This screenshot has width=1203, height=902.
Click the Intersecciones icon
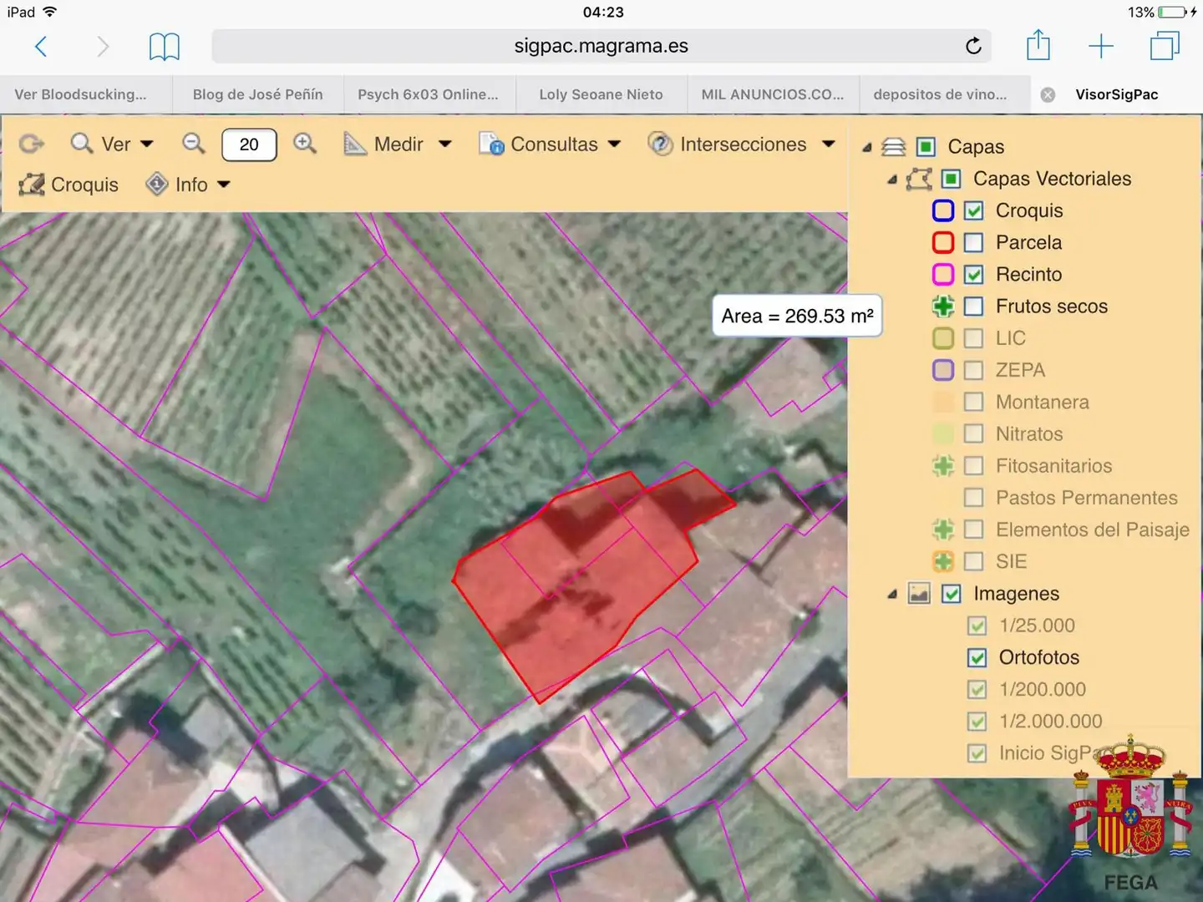tap(660, 144)
